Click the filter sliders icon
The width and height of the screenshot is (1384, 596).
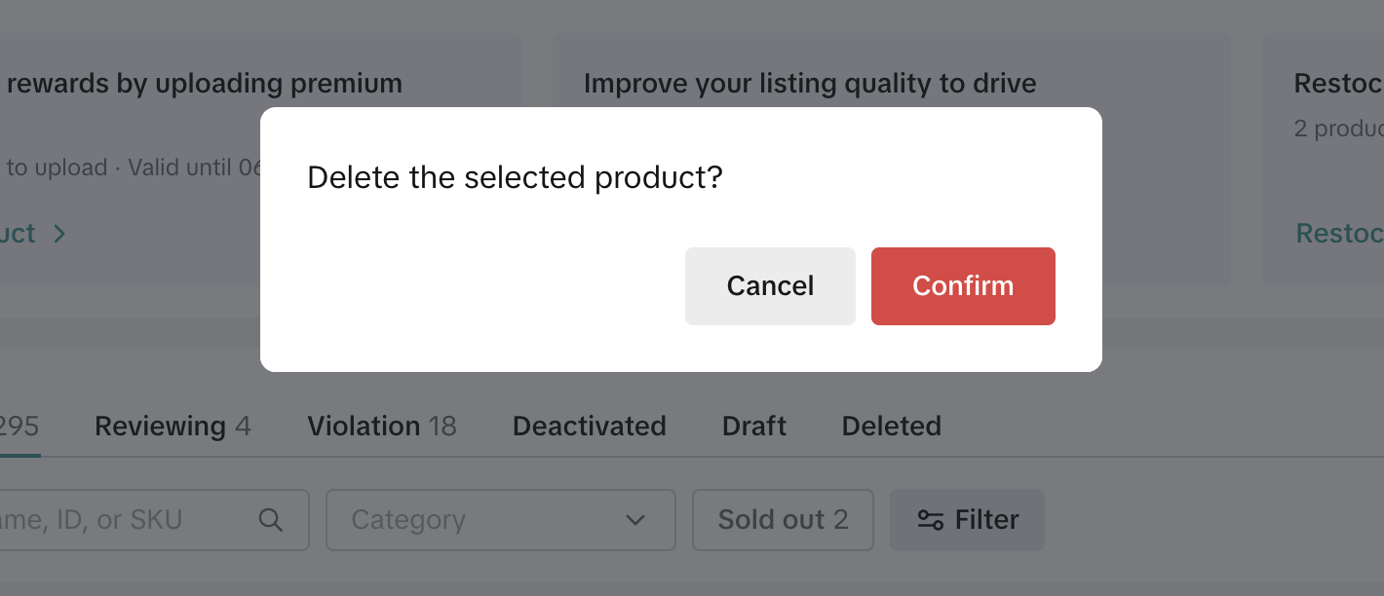[930, 520]
